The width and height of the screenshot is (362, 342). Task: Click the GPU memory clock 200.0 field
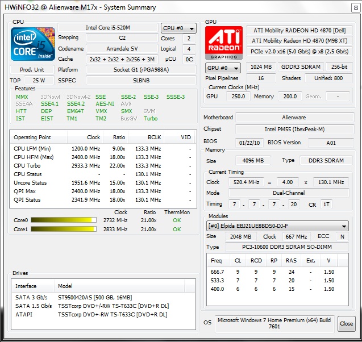(290, 97)
